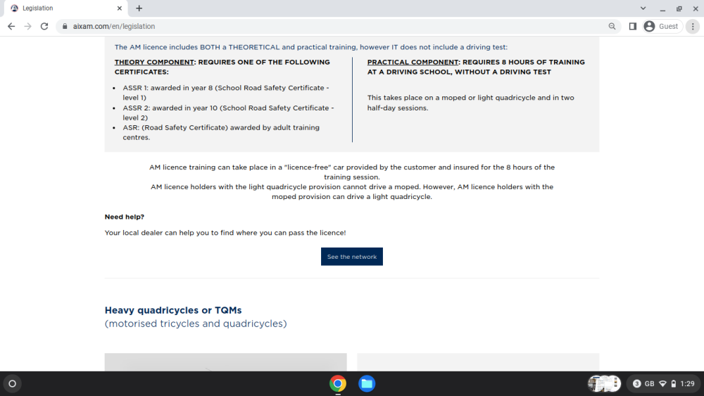
Task: Click the ASR Road Safety Certificate bullet
Action: pos(221,132)
